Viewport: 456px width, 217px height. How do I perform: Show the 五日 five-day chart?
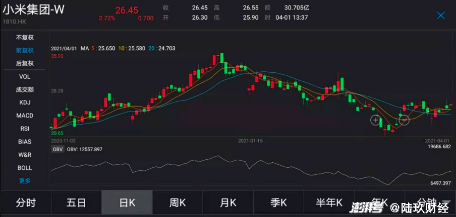(76, 203)
